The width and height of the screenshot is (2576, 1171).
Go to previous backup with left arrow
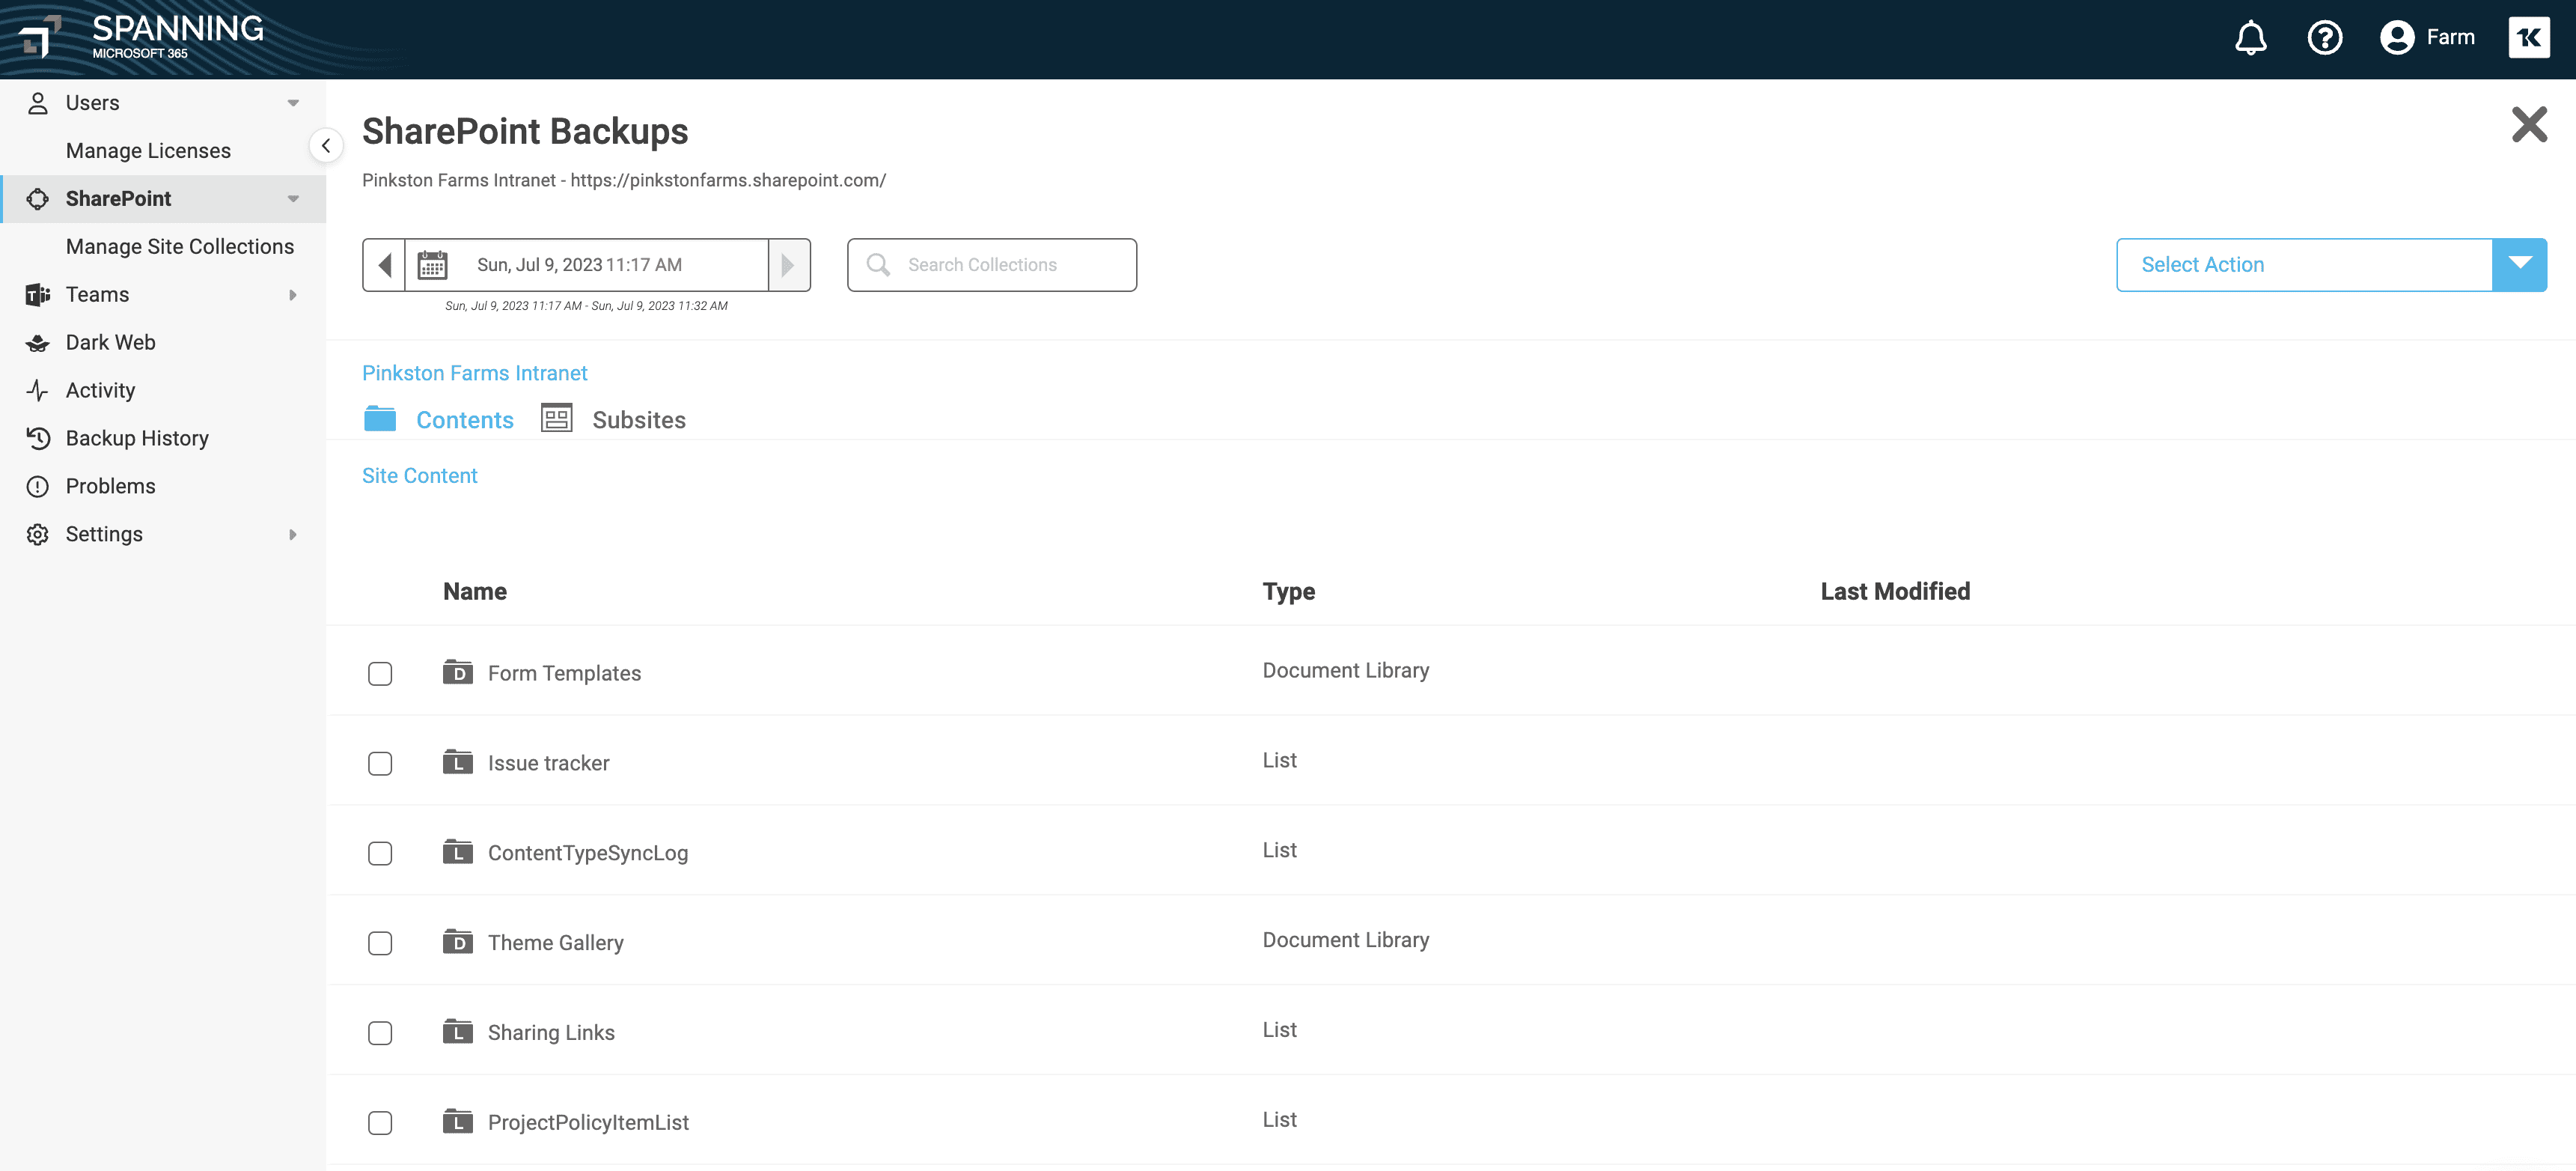tap(384, 265)
